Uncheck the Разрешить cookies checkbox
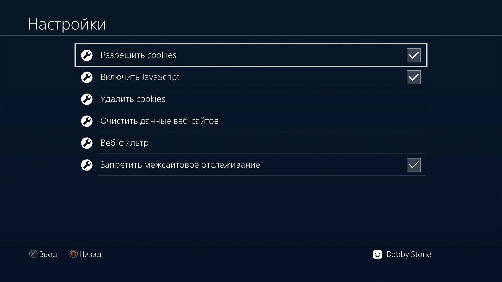This screenshot has height=282, width=502. pyautogui.click(x=414, y=55)
